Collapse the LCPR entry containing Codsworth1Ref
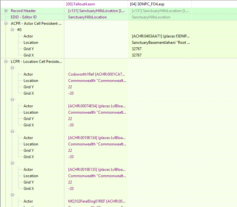Screen dimensions: 237x207 point(12,68)
